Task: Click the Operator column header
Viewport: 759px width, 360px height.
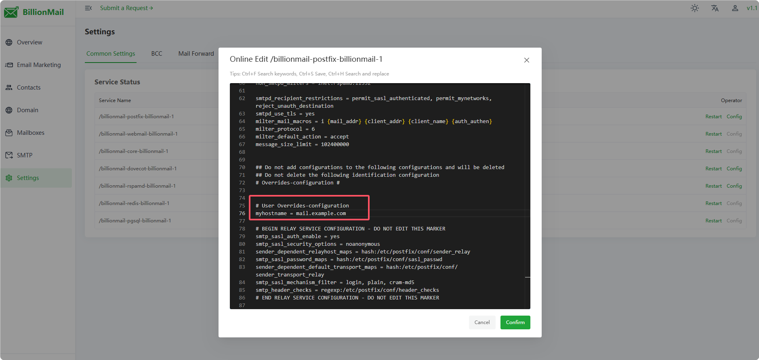Action: (x=732, y=100)
